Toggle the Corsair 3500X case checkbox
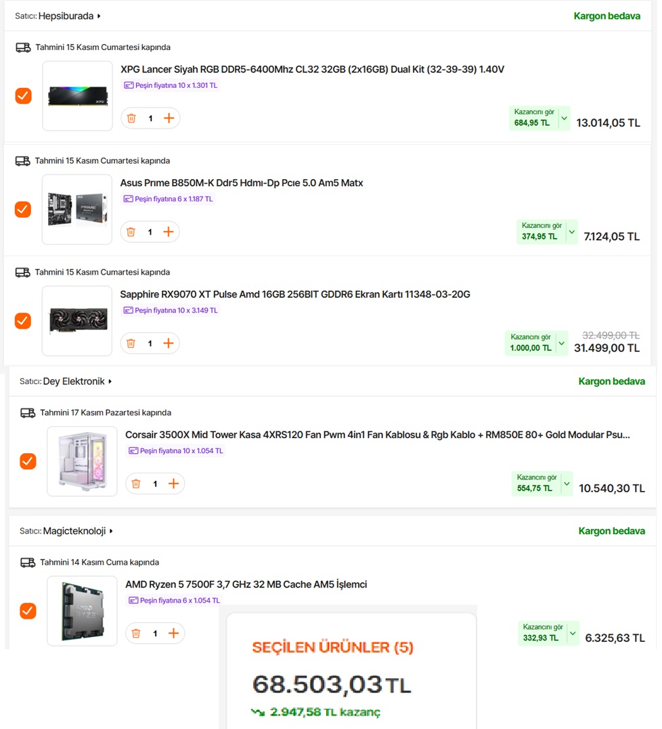This screenshot has height=729, width=662. 28,461
